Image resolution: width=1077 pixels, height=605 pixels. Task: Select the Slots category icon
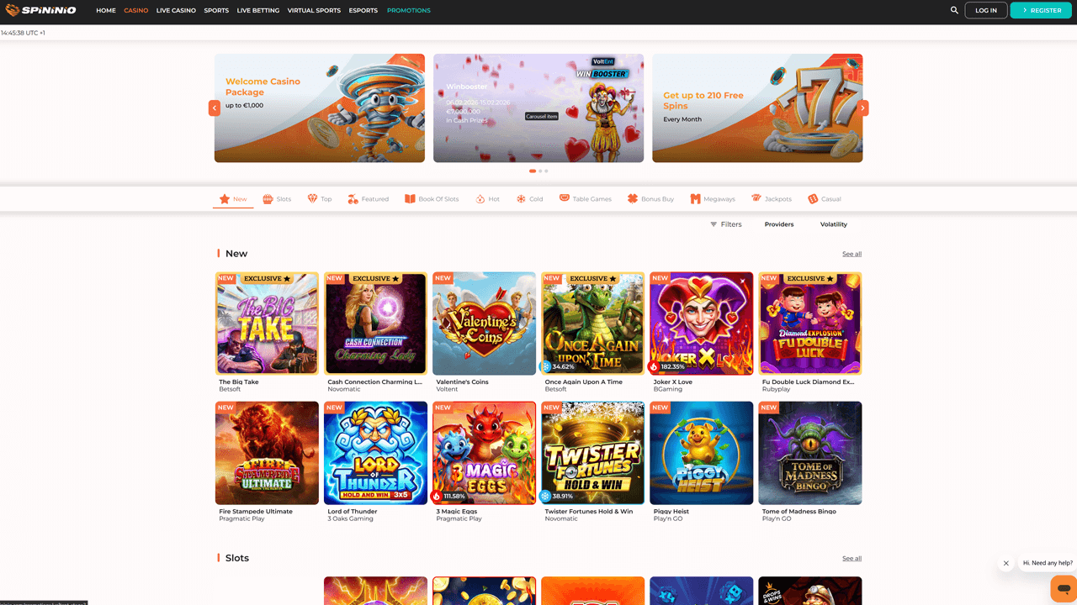(x=268, y=199)
